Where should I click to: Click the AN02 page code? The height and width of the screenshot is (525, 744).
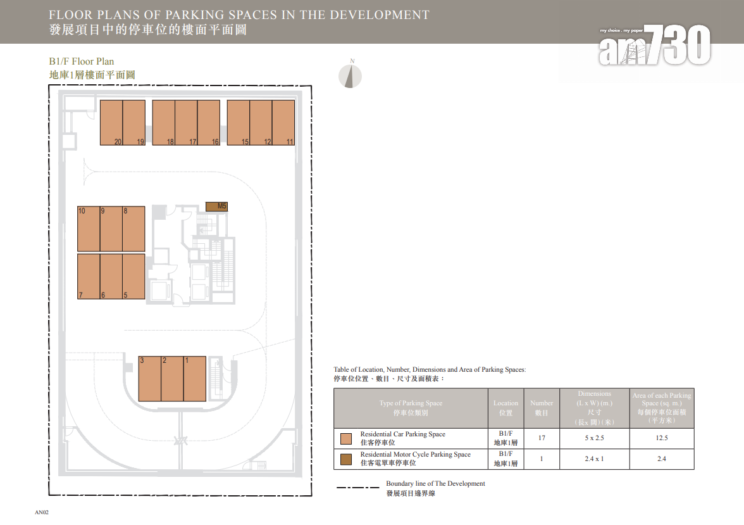pyautogui.click(x=42, y=512)
